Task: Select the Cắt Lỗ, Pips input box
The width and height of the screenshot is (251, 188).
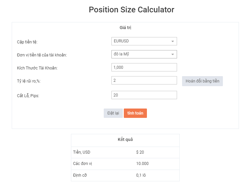Action: tap(144, 95)
